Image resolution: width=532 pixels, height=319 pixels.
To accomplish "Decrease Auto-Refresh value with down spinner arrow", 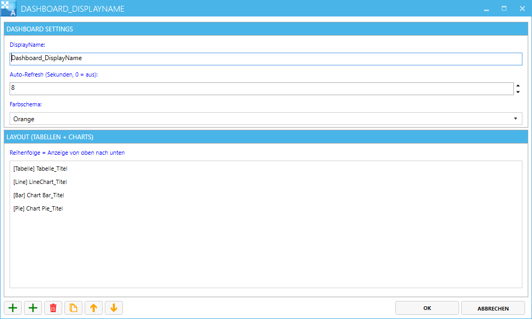I will click(518, 92).
